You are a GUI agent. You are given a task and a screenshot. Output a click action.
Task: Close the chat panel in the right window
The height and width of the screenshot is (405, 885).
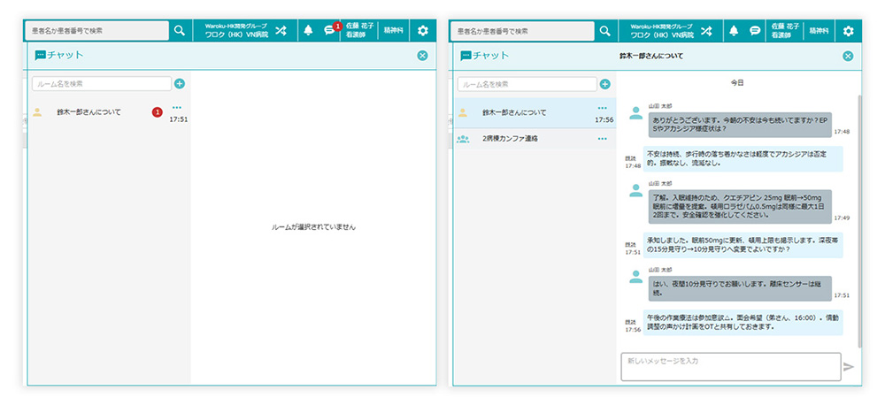coord(848,56)
